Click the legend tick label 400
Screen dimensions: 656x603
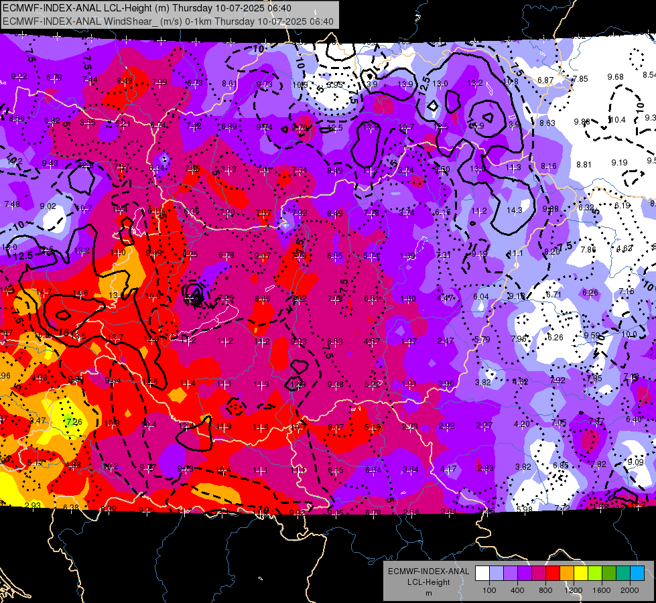tap(517, 590)
